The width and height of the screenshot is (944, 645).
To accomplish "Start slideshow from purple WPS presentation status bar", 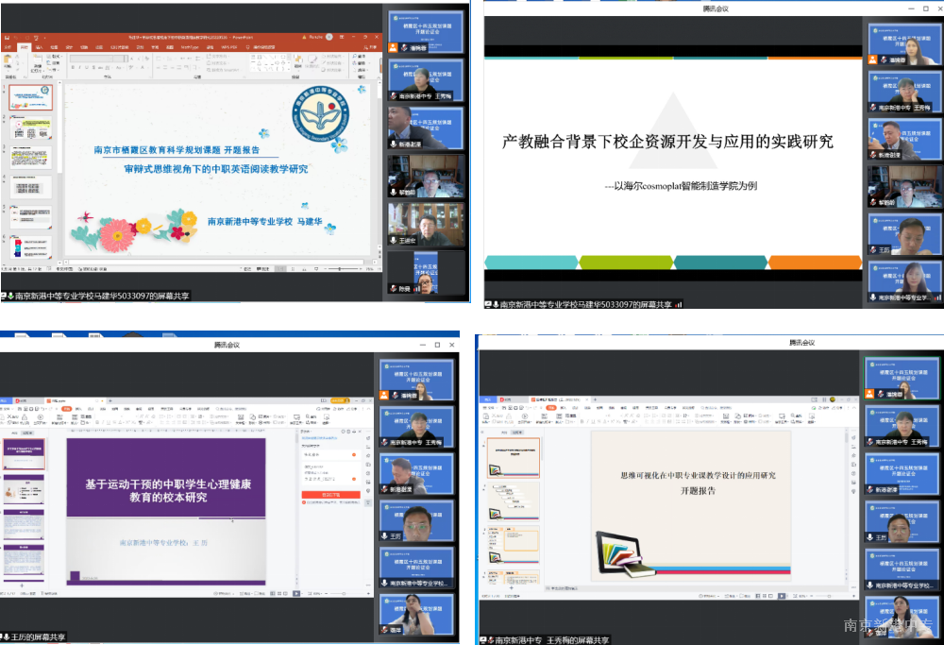I will pyautogui.click(x=295, y=593).
